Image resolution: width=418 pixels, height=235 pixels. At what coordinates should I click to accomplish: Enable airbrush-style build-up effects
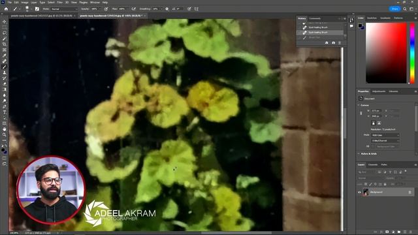coord(134,9)
